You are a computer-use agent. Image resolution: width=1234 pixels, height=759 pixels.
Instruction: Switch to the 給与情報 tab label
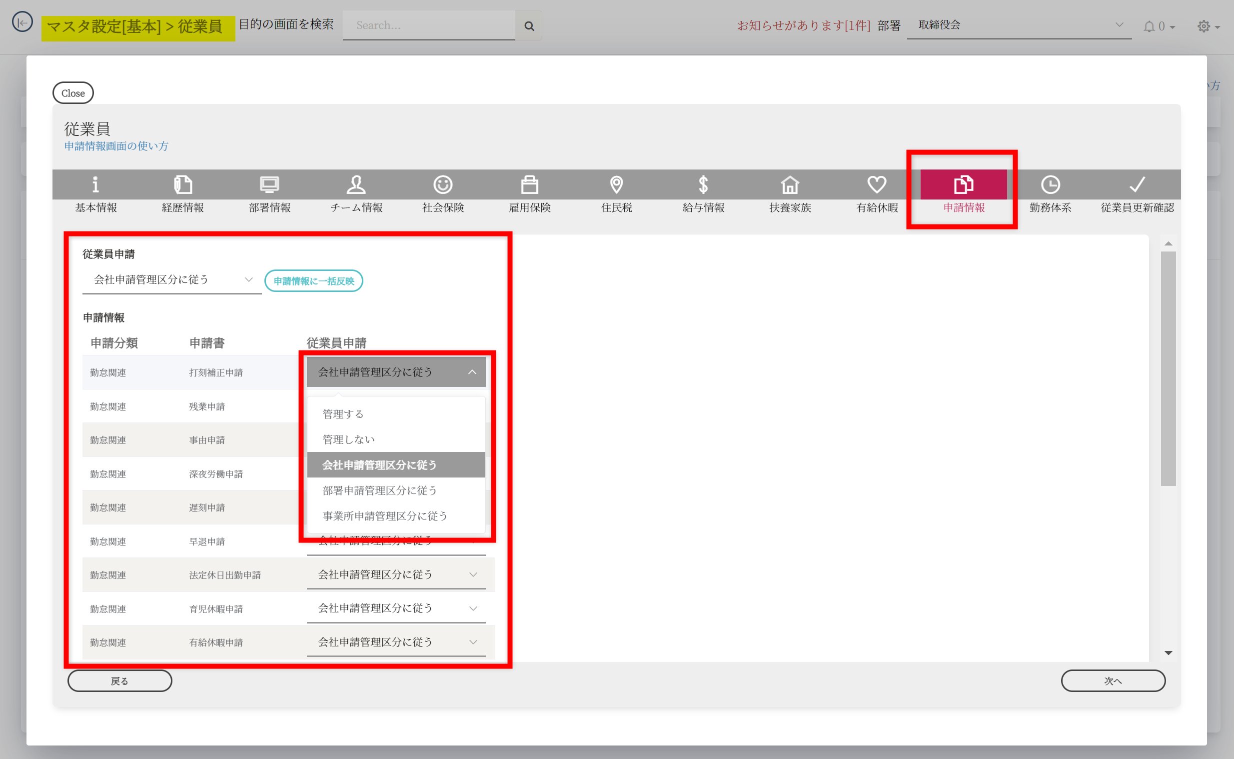tap(703, 208)
